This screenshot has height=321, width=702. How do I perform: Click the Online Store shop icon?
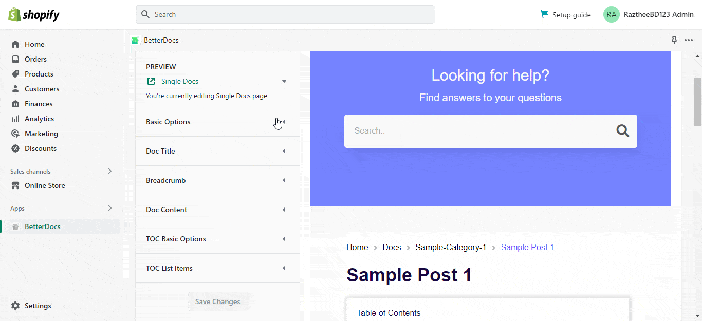(x=15, y=185)
